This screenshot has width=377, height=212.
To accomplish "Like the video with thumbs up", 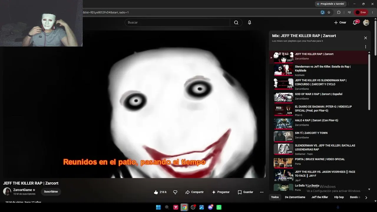I will (160, 192).
